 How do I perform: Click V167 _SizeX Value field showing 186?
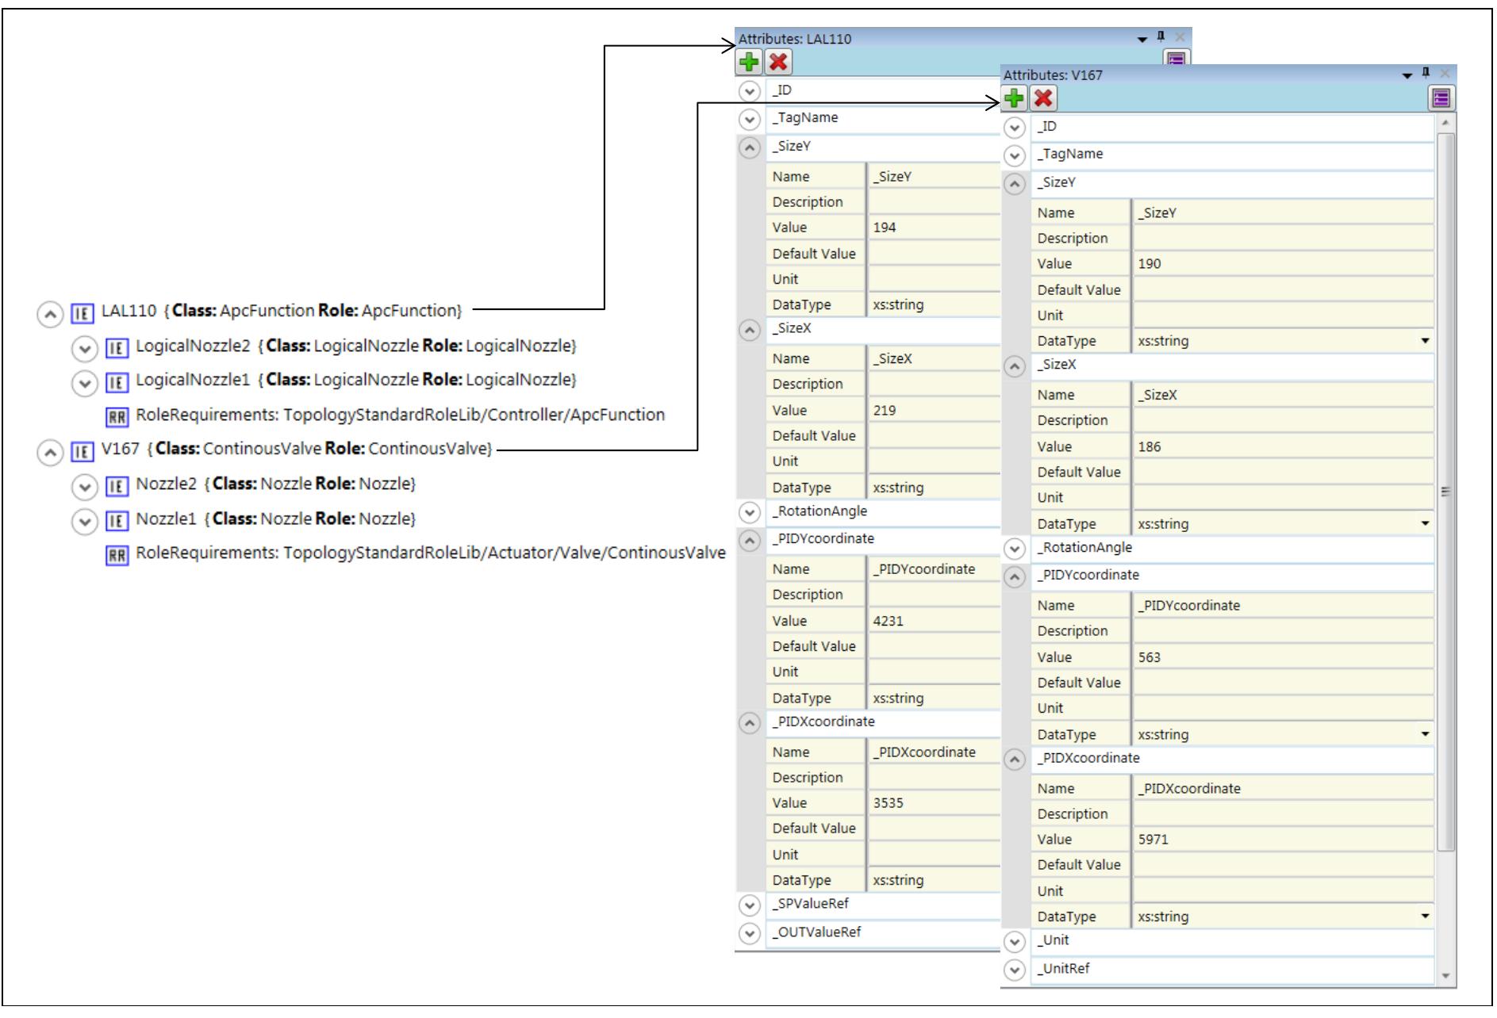(x=1281, y=447)
